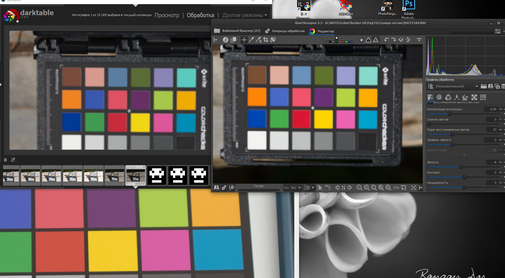Toggle before/after view in RawTherapee

click(x=233, y=40)
